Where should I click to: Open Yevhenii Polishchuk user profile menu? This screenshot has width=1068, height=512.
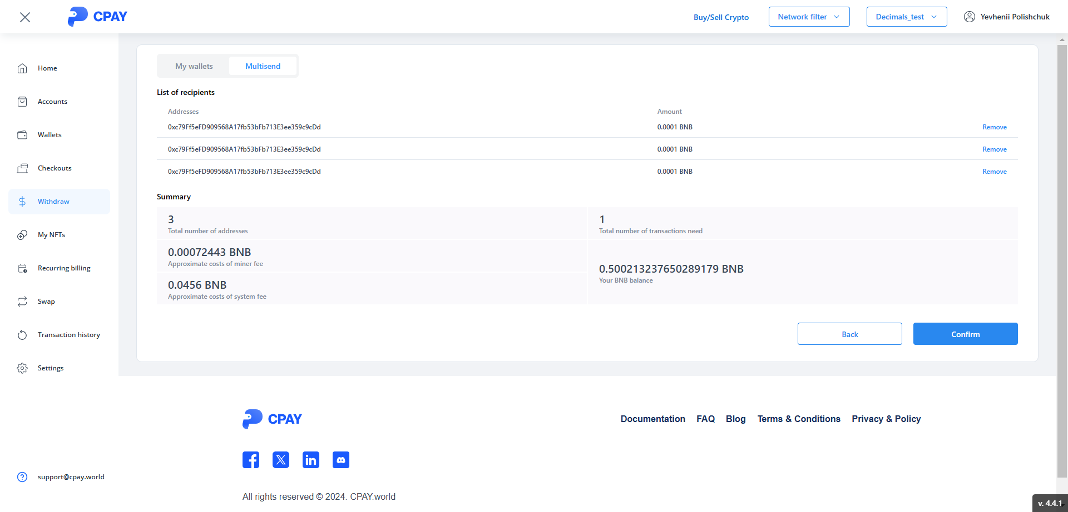[x=1007, y=17]
